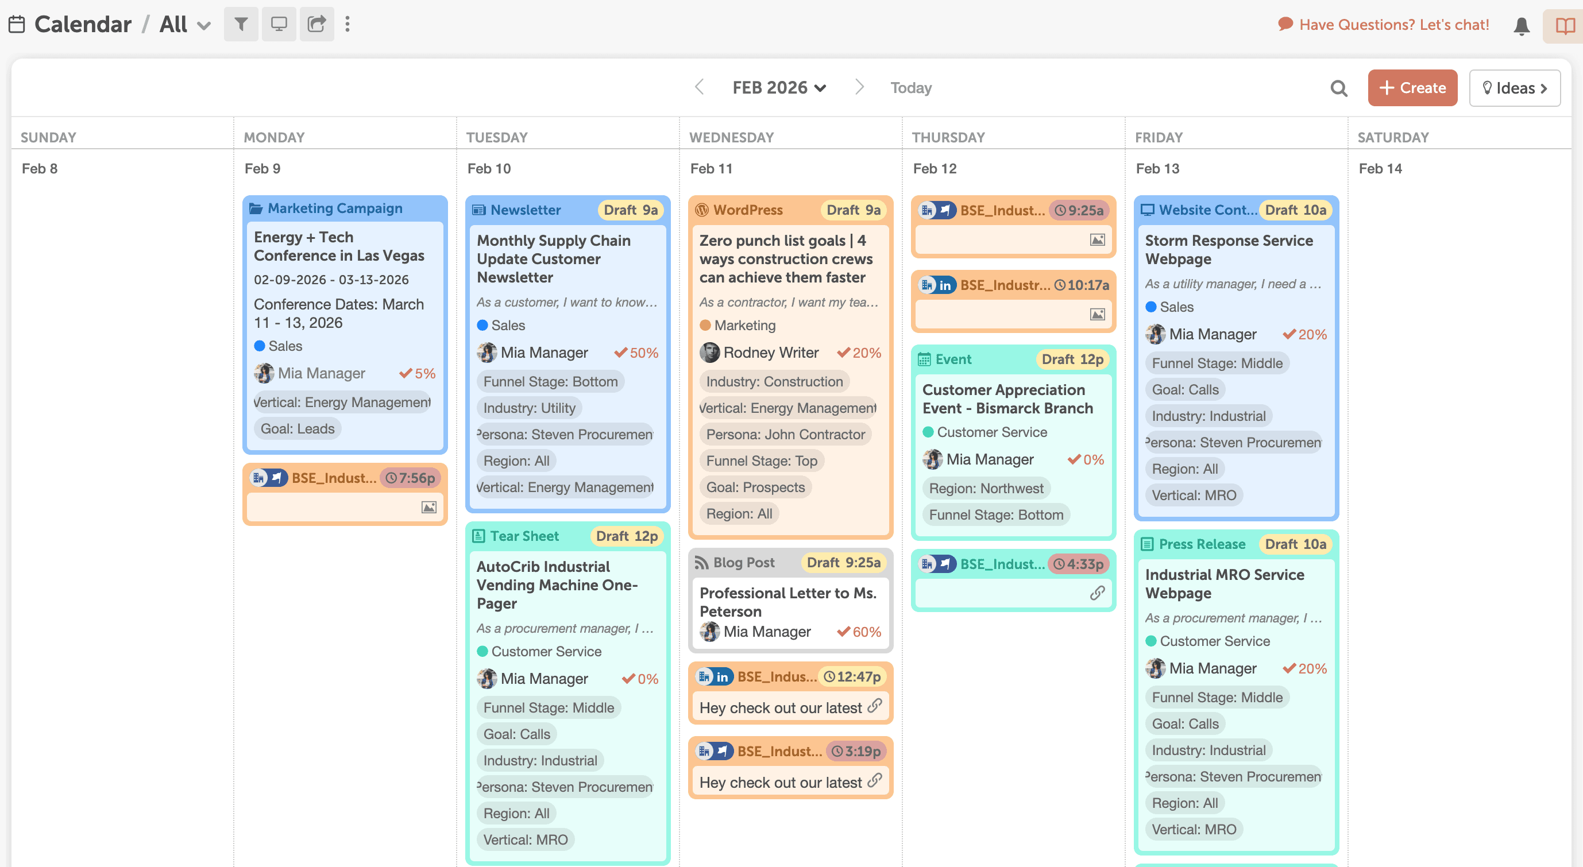Click Rodney Writer avatar thumbnail
The height and width of the screenshot is (867, 1583).
(x=709, y=353)
